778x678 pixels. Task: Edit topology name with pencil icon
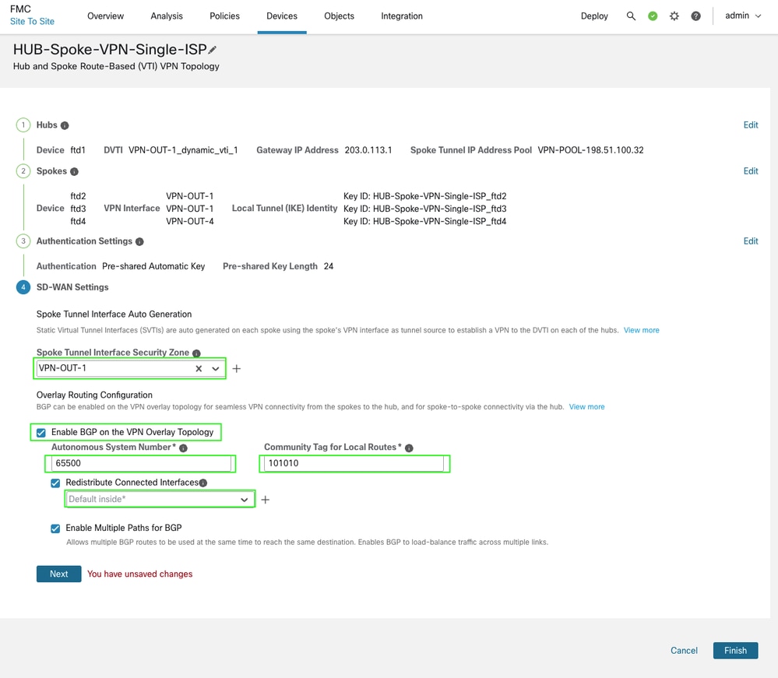213,50
